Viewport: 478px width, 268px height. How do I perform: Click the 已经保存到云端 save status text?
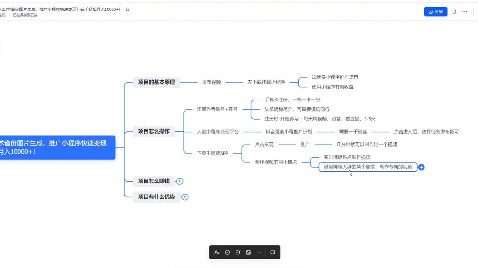point(25,15)
